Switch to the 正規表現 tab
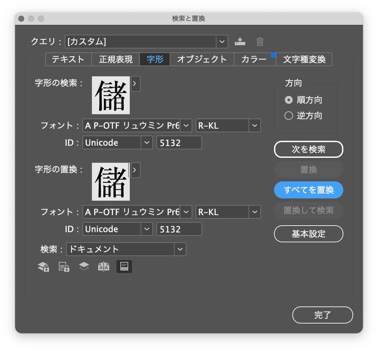 tap(115, 59)
